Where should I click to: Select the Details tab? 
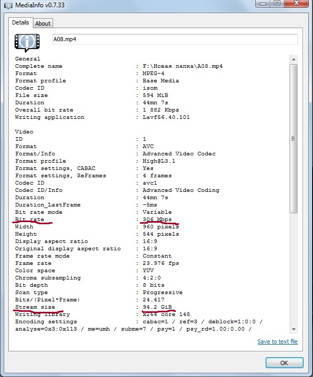[x=20, y=22]
